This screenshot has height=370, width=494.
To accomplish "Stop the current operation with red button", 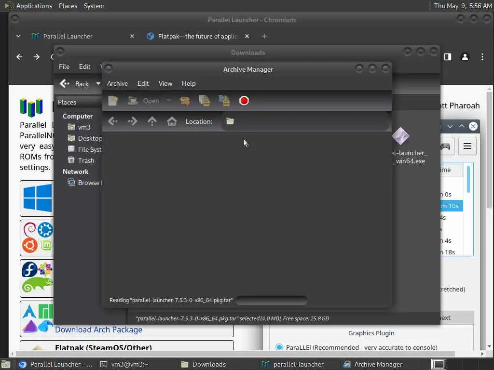I will click(244, 101).
